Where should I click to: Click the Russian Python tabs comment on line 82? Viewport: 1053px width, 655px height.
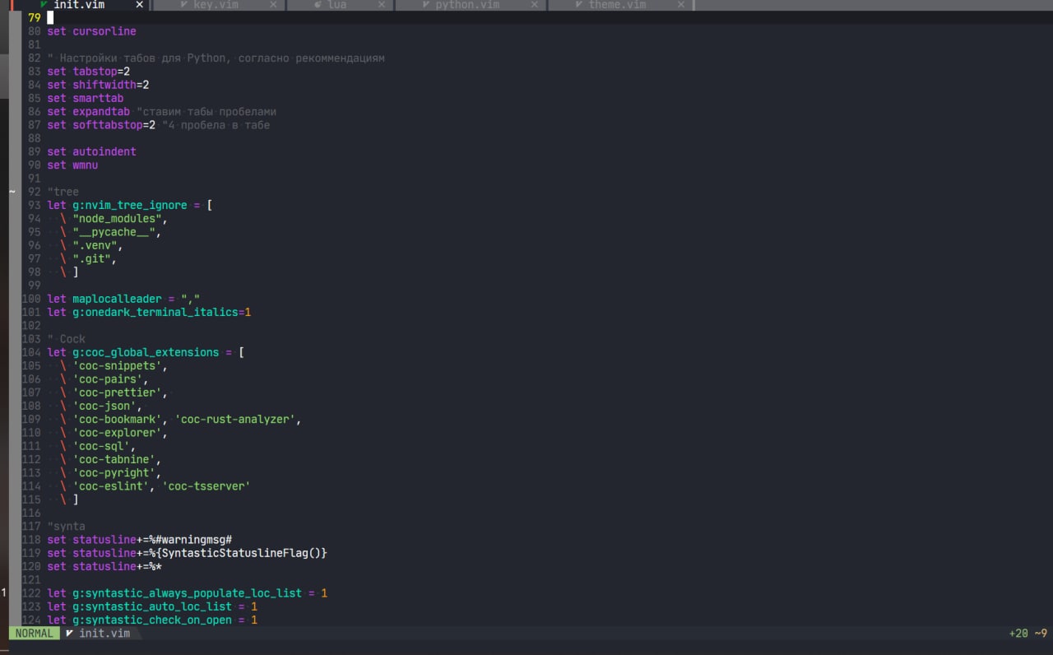[216, 58]
